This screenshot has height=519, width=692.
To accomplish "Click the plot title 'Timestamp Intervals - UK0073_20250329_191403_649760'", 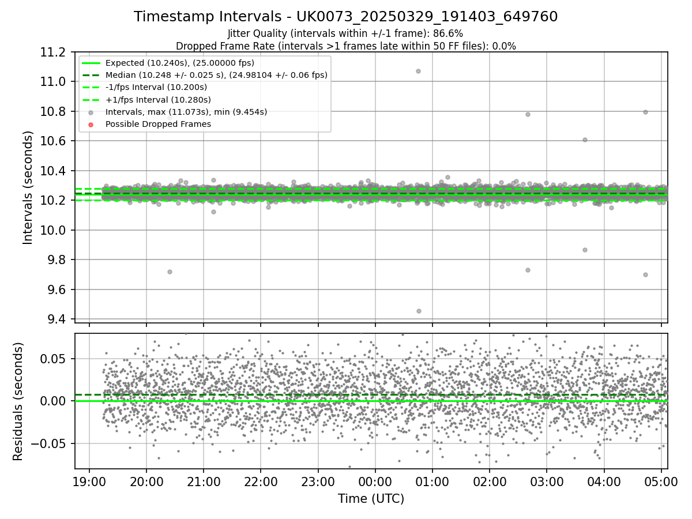I will pyautogui.click(x=345, y=17).
